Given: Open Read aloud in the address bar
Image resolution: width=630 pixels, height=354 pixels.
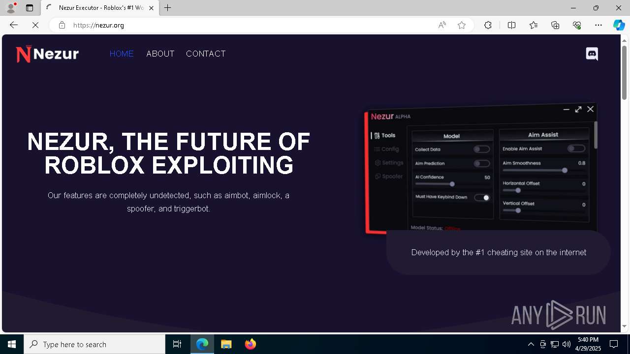Looking at the screenshot, I should pyautogui.click(x=442, y=25).
